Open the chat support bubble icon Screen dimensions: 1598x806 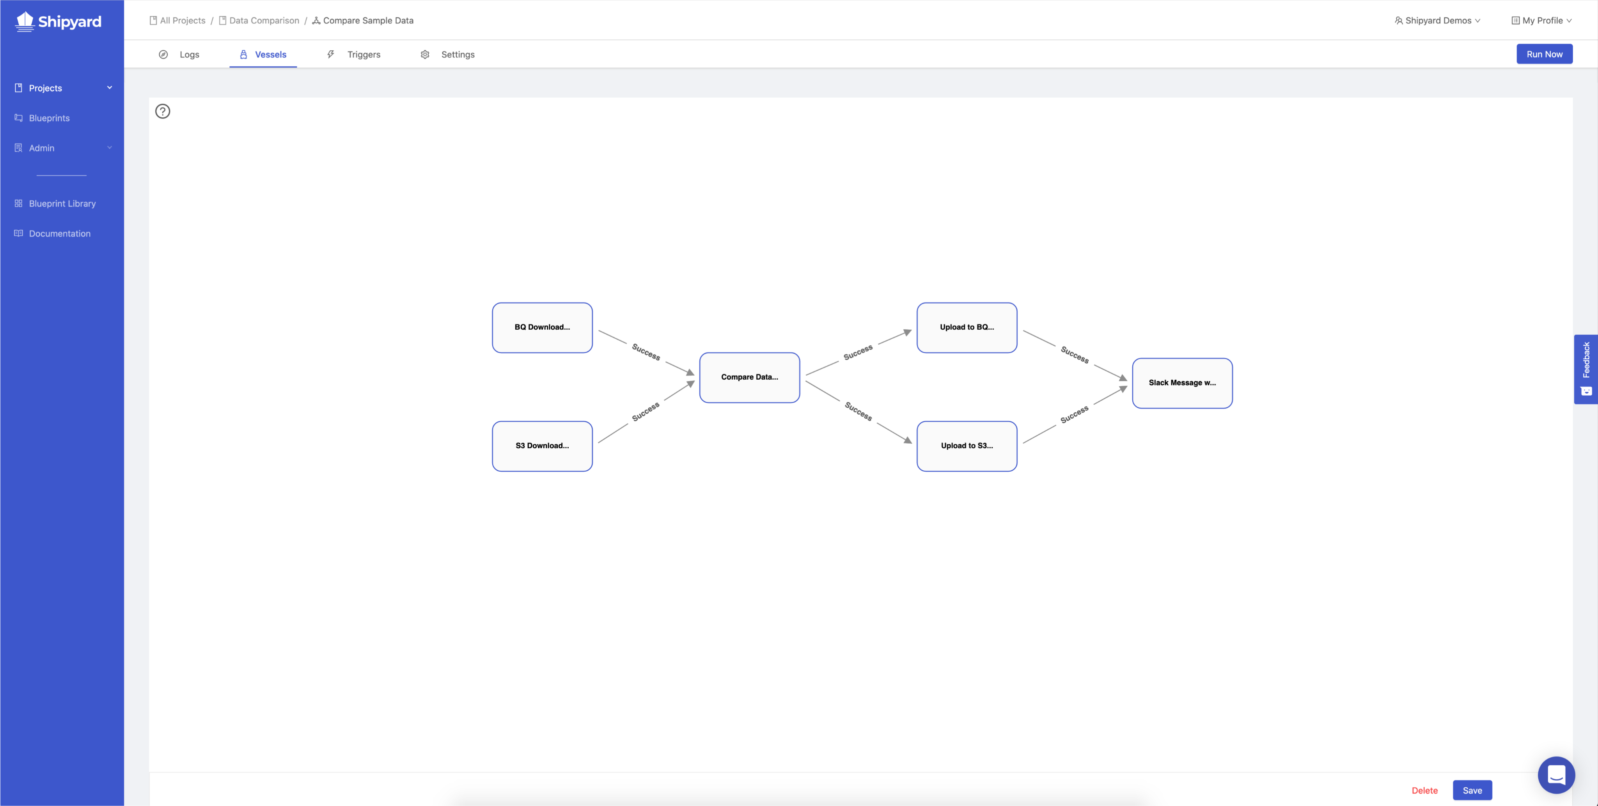pyautogui.click(x=1556, y=774)
